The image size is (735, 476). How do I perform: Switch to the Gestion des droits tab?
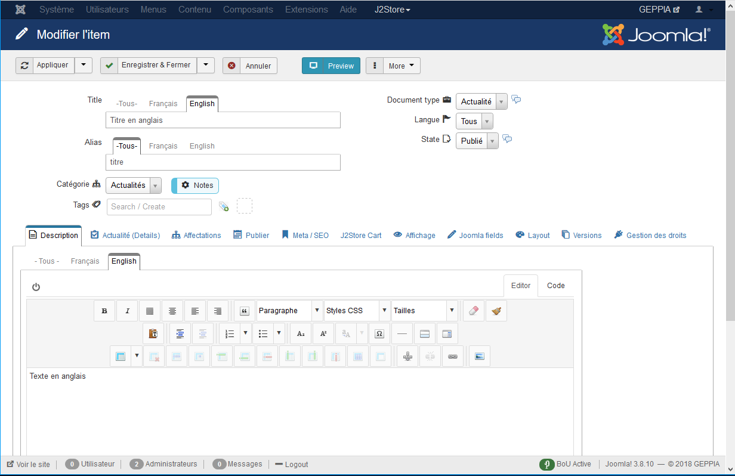pyautogui.click(x=650, y=236)
